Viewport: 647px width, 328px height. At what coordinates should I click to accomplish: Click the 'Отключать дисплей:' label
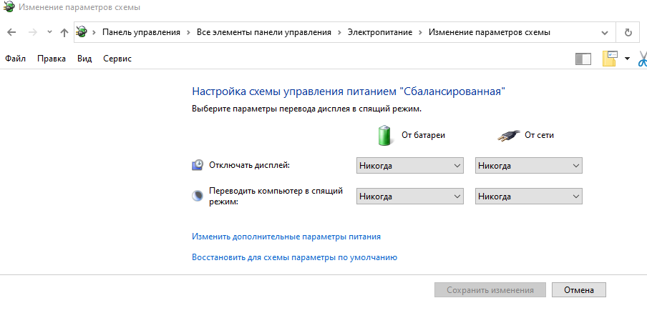click(250, 165)
